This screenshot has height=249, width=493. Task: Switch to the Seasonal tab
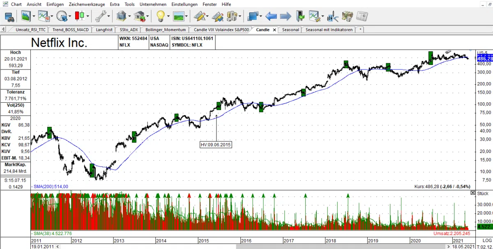[x=290, y=30]
